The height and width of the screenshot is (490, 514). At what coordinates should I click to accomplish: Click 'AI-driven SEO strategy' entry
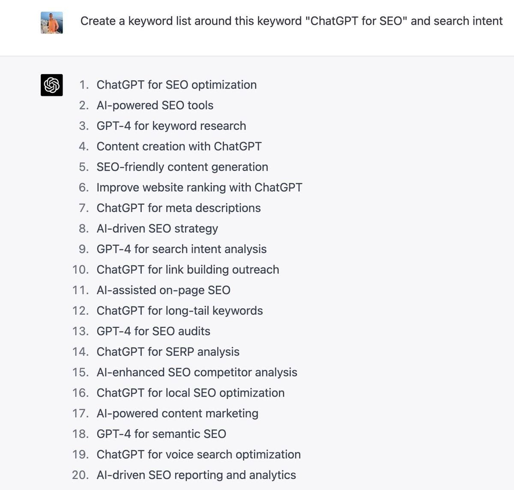coord(157,229)
